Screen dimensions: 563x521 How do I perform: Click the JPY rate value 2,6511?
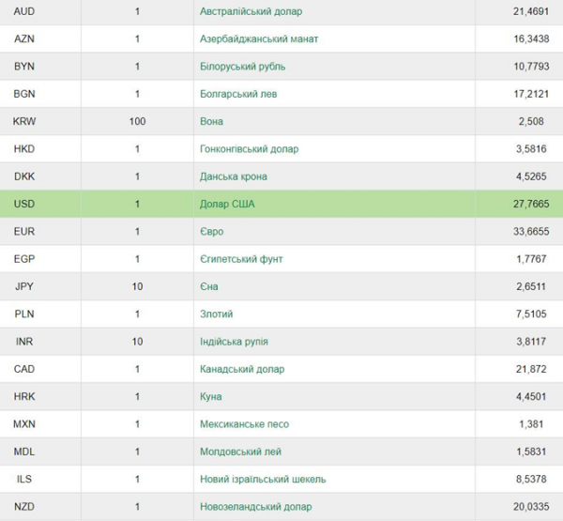tap(531, 286)
